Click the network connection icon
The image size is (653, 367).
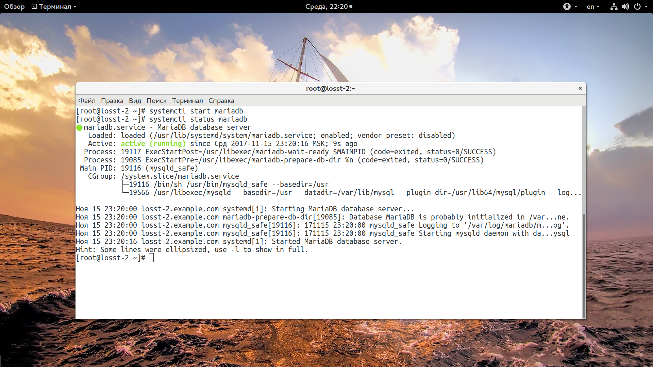pos(614,6)
